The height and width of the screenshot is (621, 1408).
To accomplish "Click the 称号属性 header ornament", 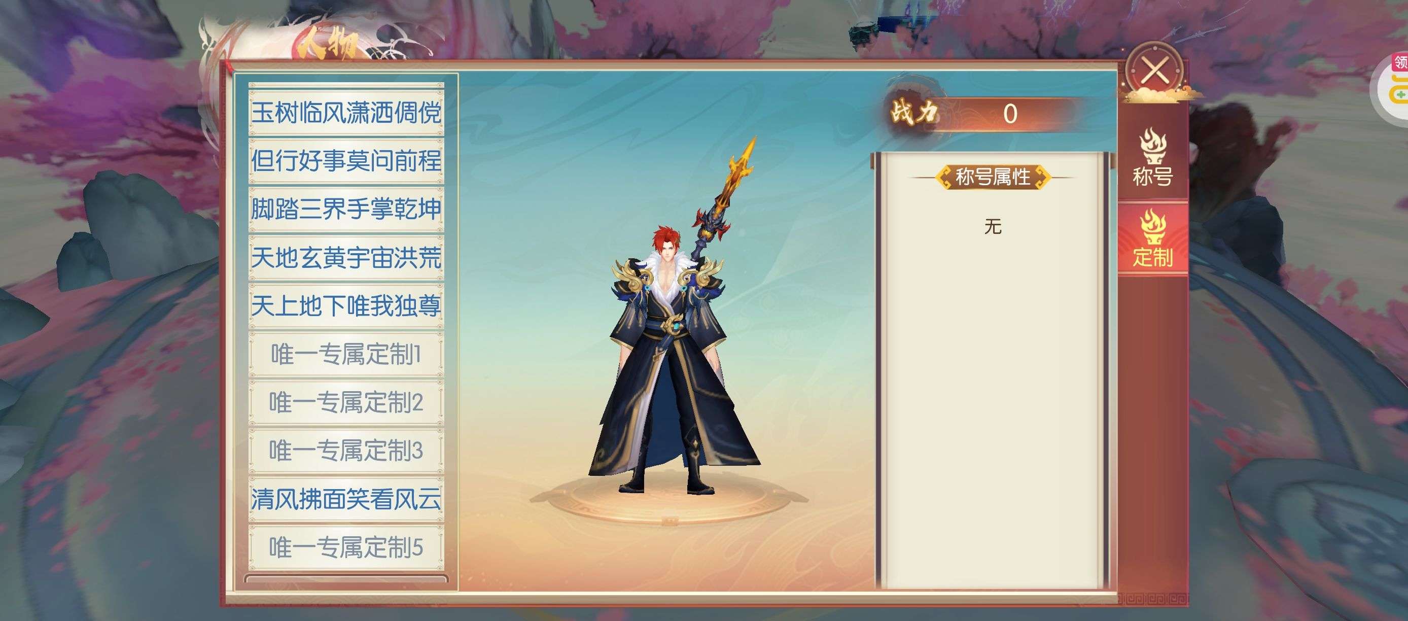I will click(992, 177).
